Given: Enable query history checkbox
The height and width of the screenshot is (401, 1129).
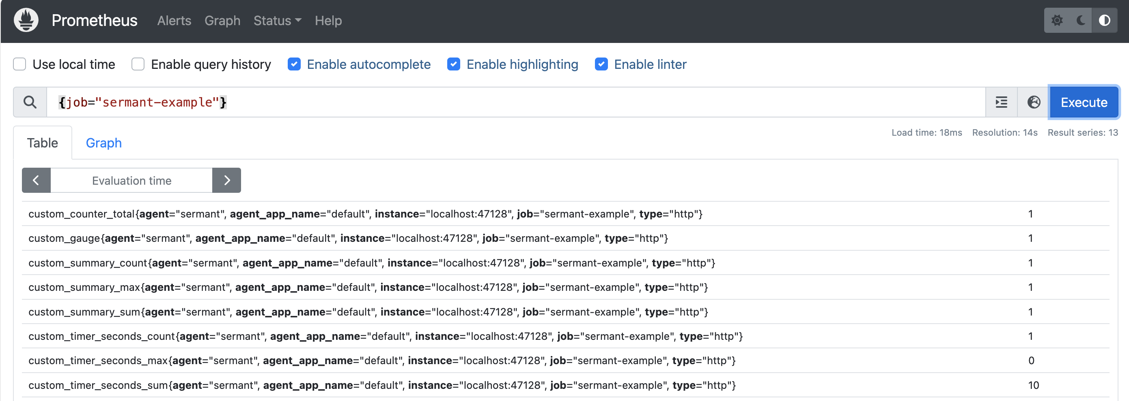Looking at the screenshot, I should pyautogui.click(x=138, y=64).
